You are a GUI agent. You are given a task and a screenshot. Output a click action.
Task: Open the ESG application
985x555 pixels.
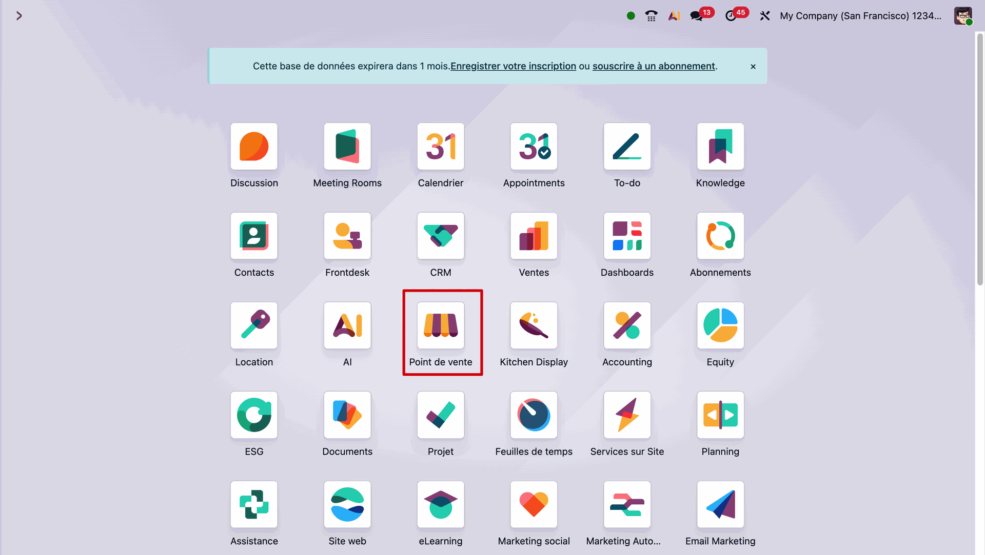254,415
